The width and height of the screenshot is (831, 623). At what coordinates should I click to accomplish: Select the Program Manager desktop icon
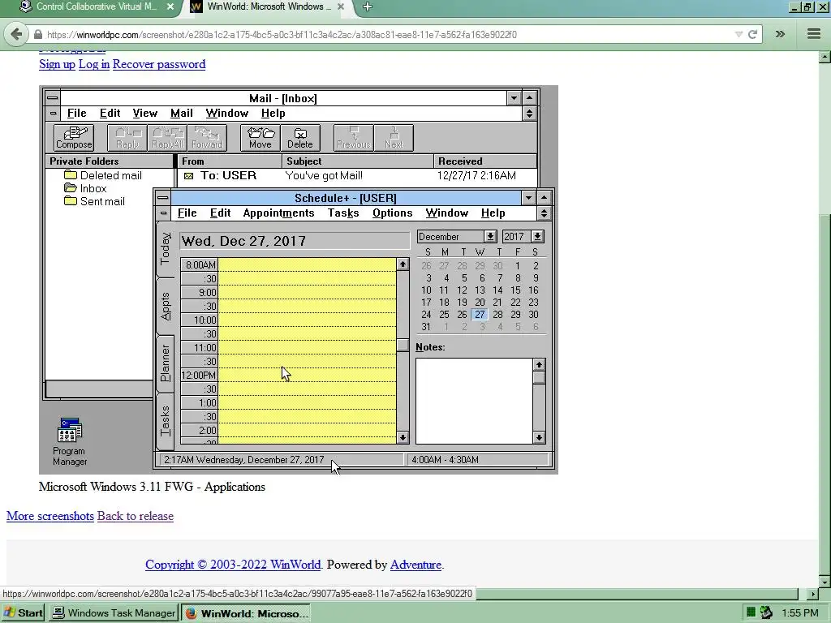point(70,441)
